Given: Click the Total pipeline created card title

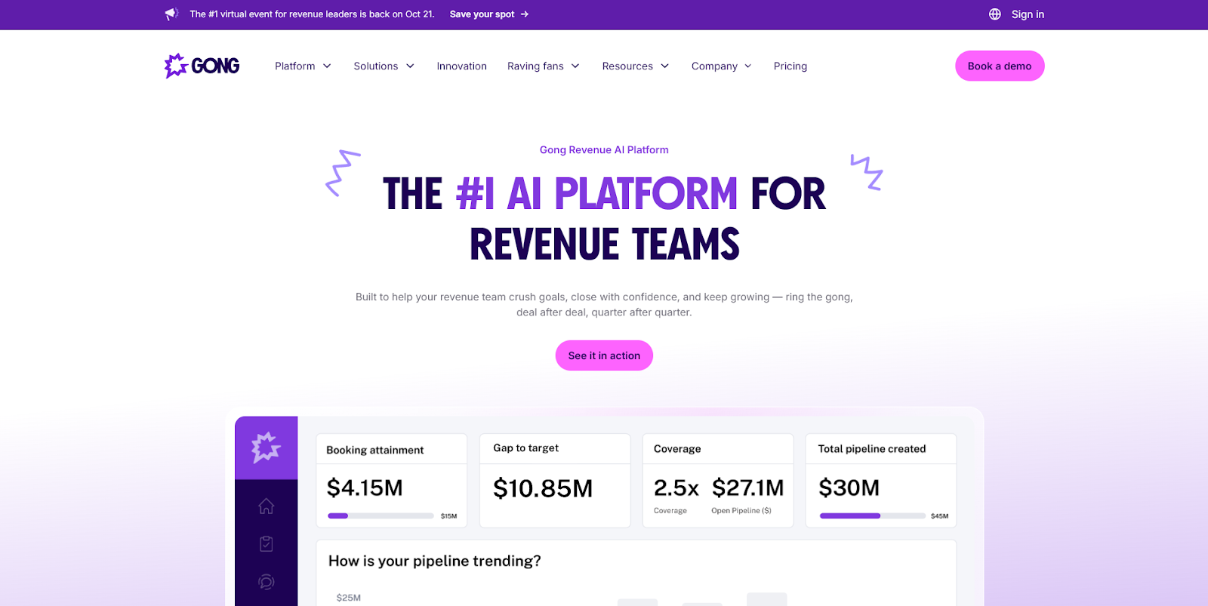Looking at the screenshot, I should 872,449.
